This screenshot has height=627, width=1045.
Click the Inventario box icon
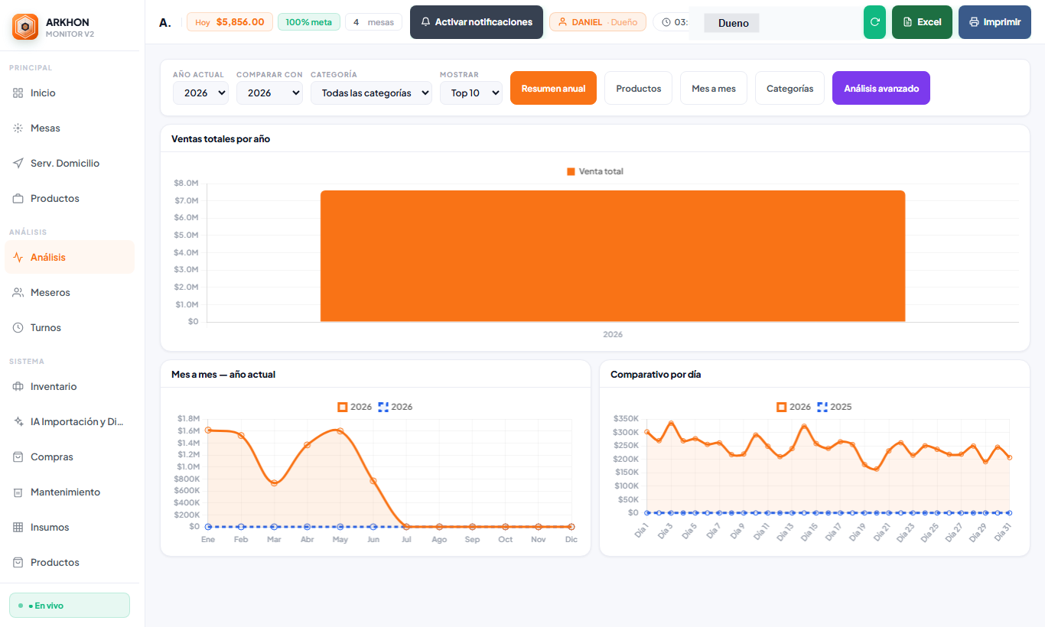click(x=18, y=386)
